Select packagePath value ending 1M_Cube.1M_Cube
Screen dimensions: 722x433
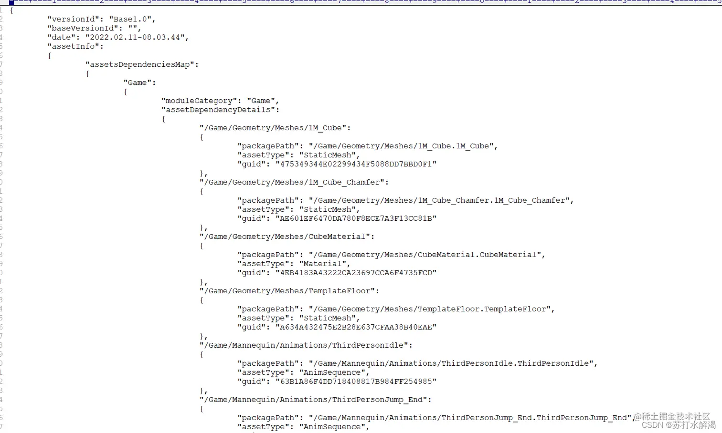click(401, 146)
